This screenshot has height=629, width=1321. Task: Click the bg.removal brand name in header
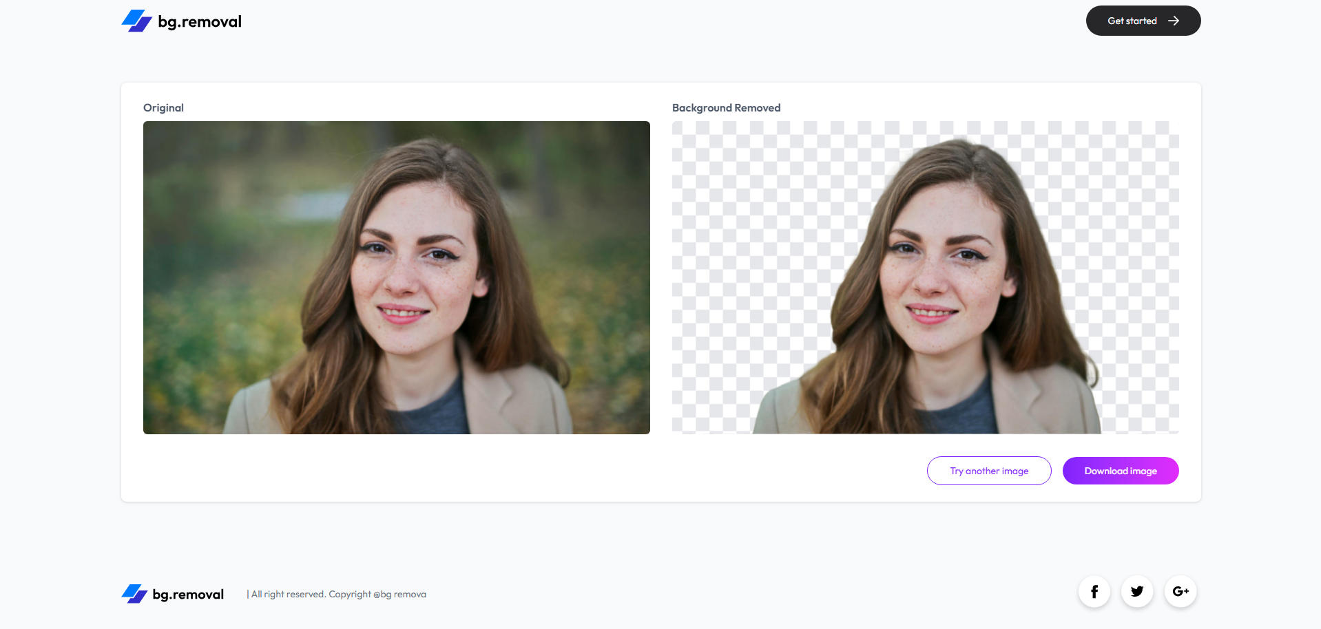[200, 22]
